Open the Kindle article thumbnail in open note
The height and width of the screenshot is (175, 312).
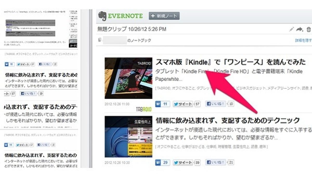(x=128, y=78)
